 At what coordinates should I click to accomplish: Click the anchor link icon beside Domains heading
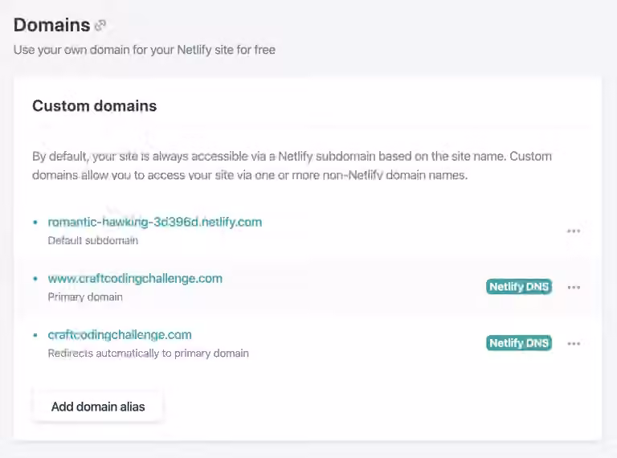point(100,26)
